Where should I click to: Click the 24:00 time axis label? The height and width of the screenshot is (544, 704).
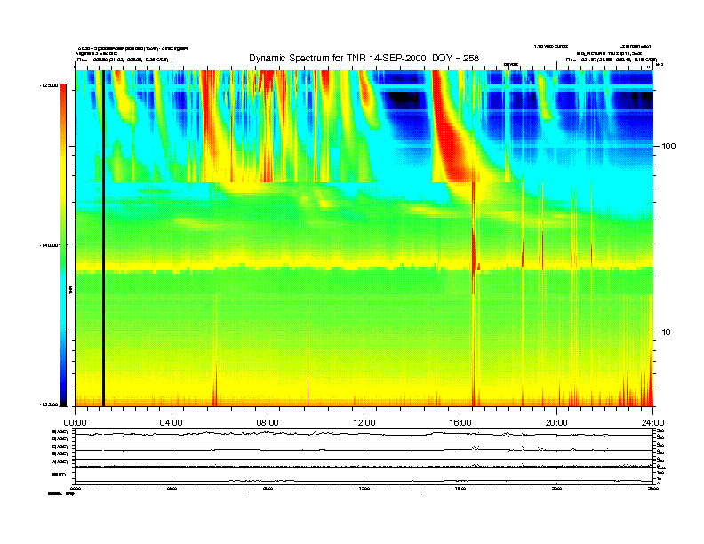(x=652, y=423)
